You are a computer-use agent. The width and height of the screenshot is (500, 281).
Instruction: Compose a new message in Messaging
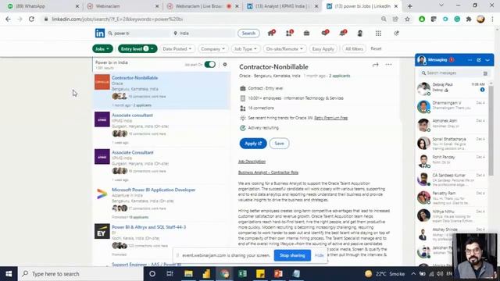(x=479, y=60)
